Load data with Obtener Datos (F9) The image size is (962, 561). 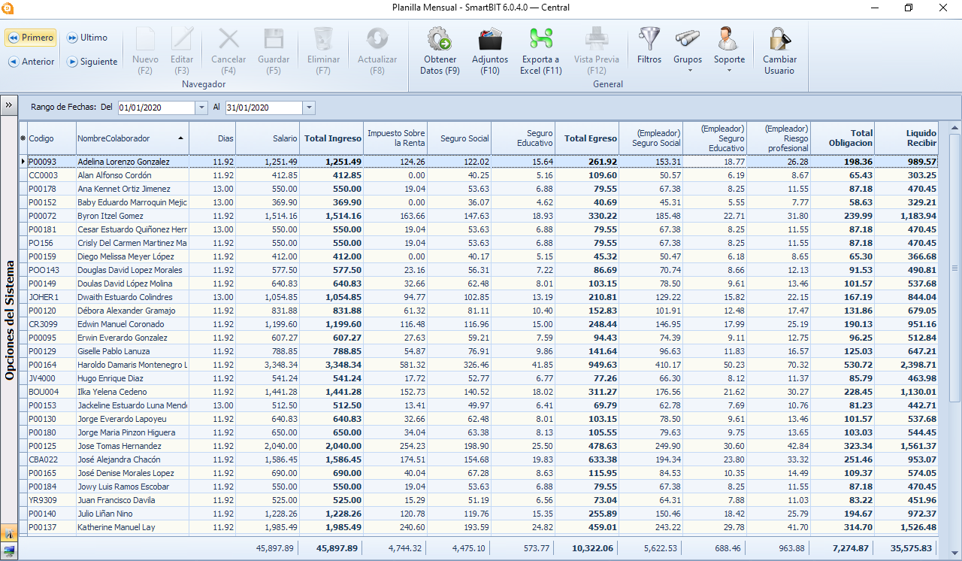click(x=440, y=50)
